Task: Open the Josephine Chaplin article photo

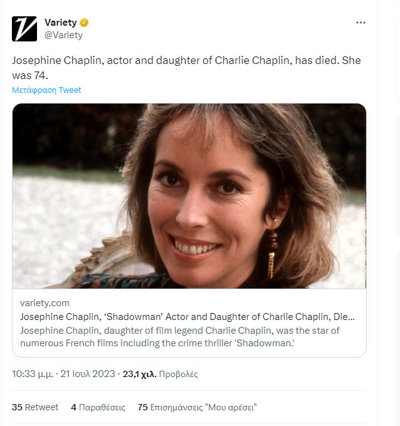Action: pos(189,196)
